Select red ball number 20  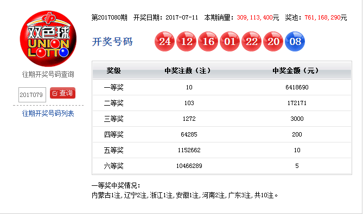[x=273, y=42]
